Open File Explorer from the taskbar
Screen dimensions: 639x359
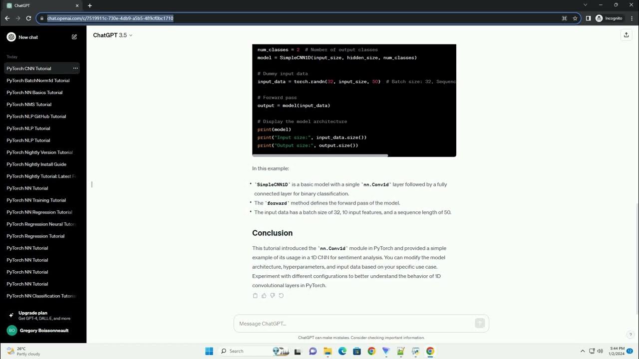(x=328, y=351)
